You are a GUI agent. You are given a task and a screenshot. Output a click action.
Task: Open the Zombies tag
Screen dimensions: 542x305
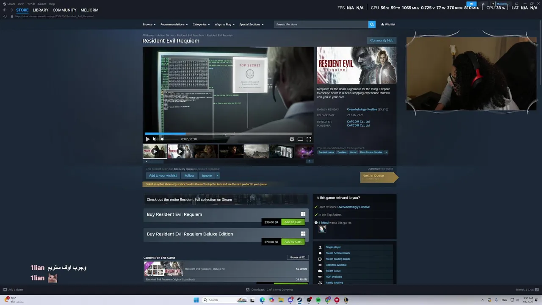[342, 152]
